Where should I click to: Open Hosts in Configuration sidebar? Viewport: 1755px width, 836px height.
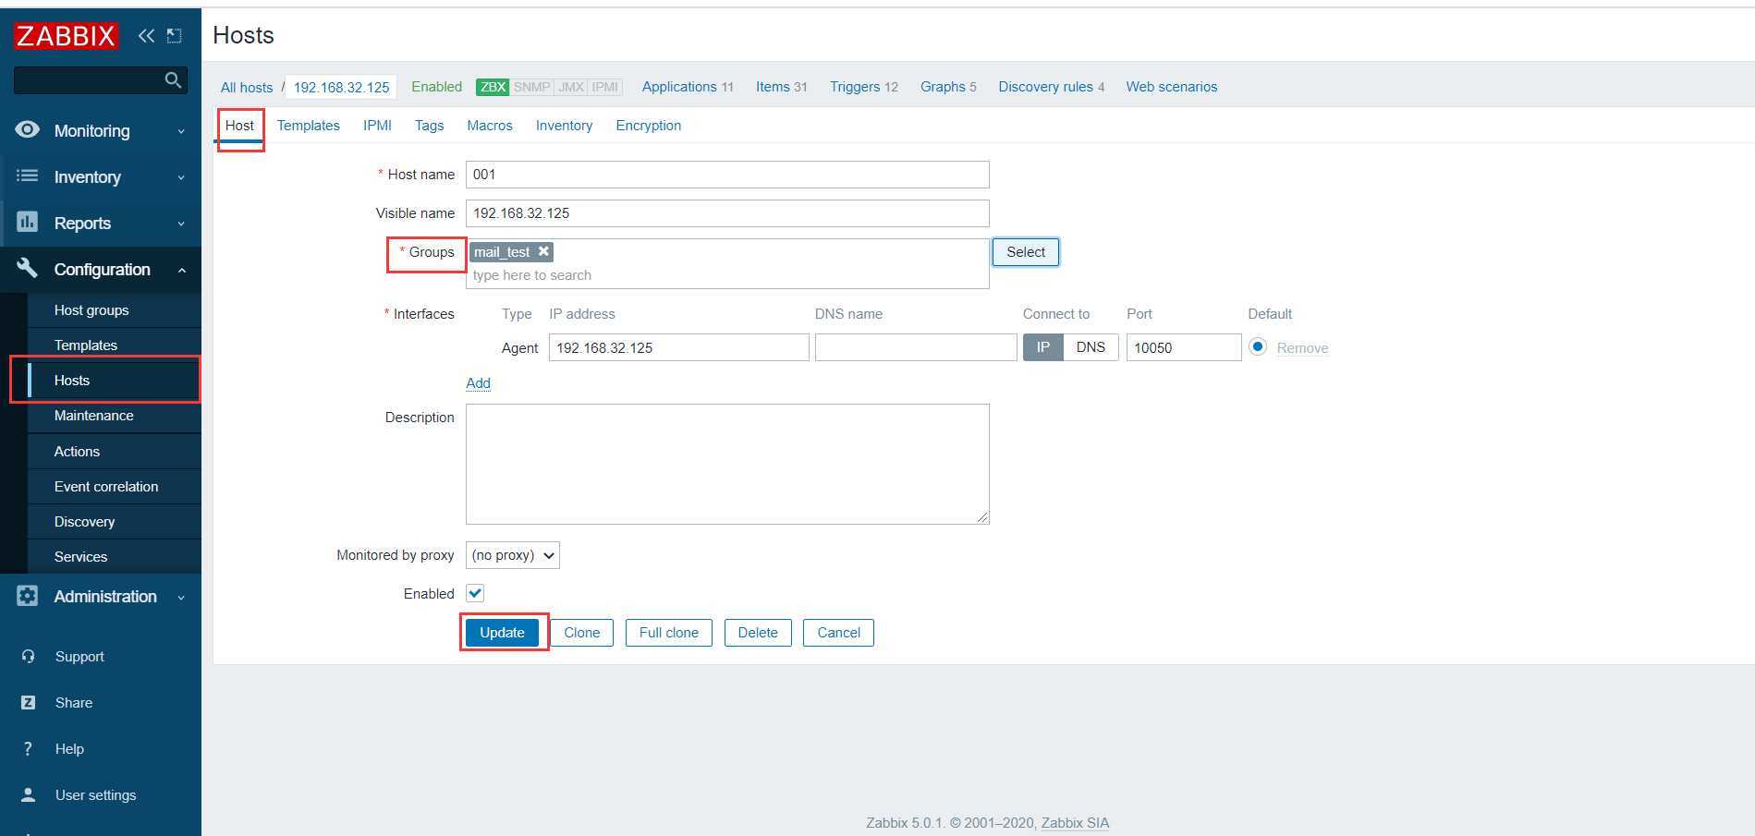(115, 381)
